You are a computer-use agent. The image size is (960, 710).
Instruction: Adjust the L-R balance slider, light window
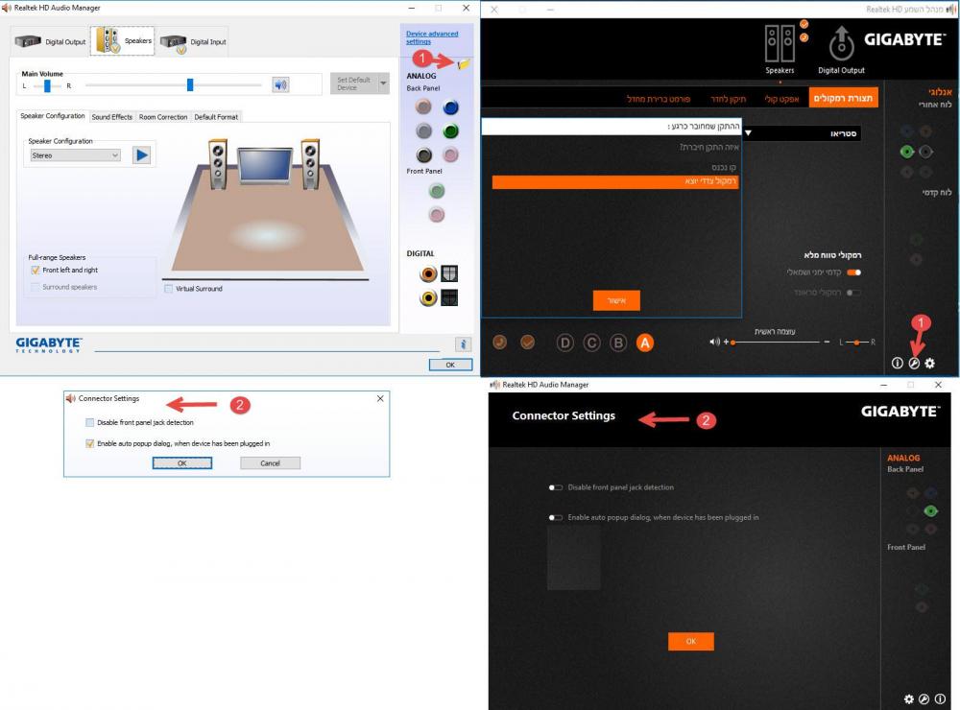click(x=47, y=85)
